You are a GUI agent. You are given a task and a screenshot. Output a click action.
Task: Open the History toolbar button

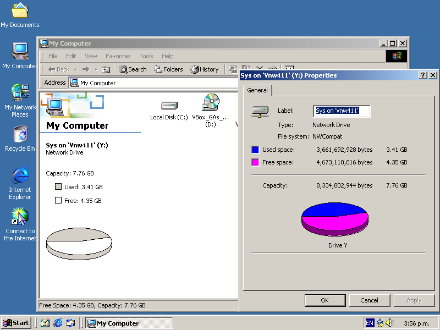204,69
